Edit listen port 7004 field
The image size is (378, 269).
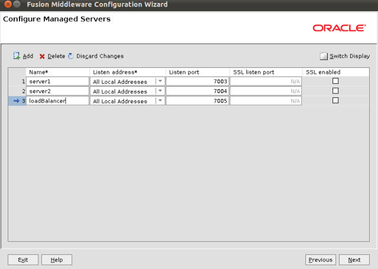pos(197,91)
